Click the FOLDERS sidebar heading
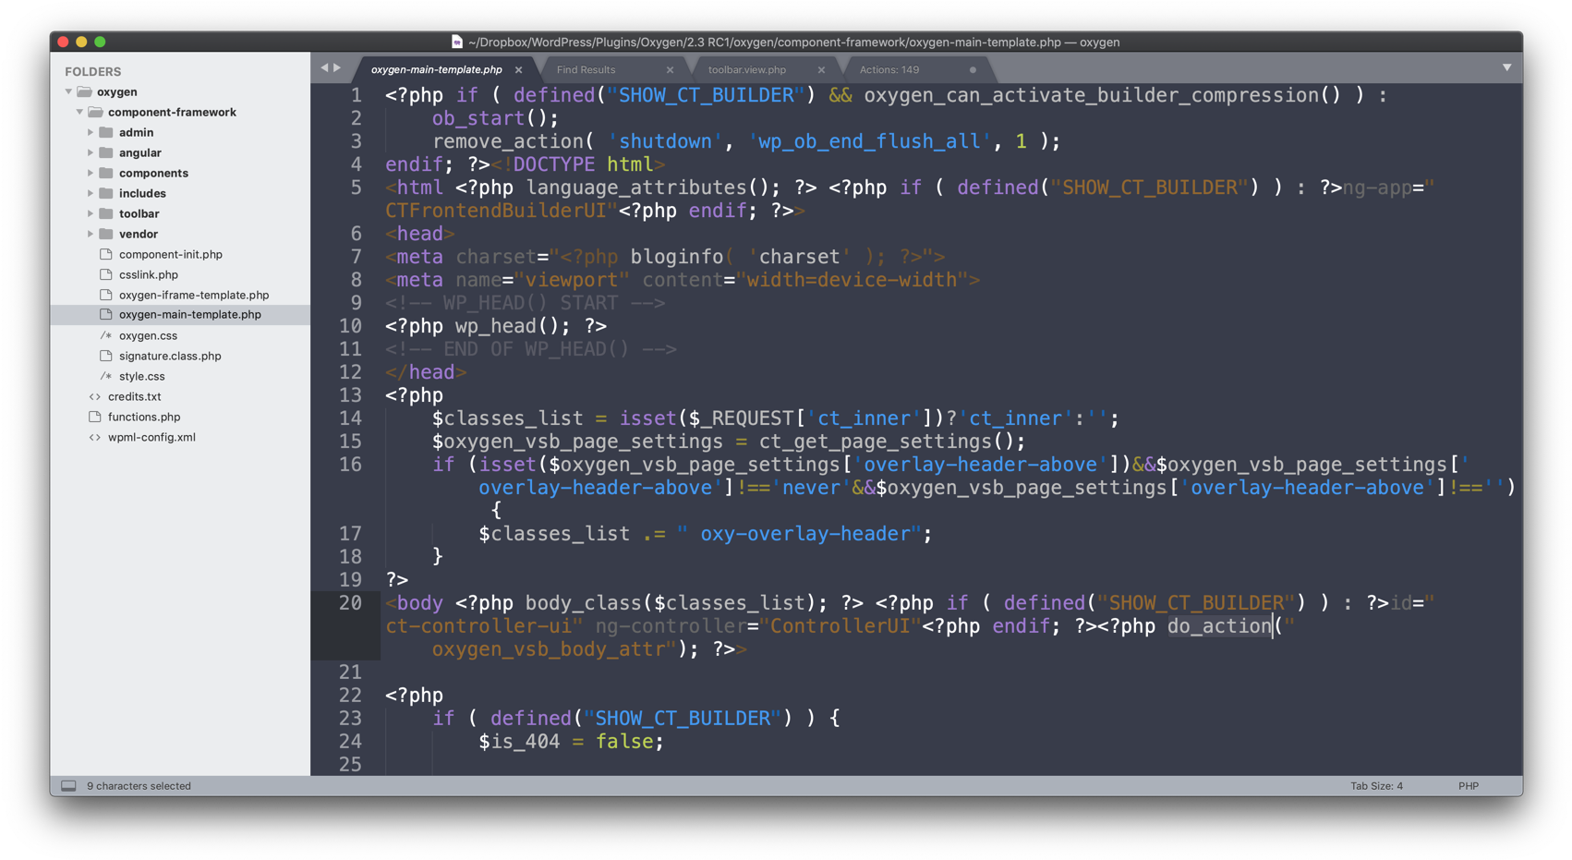Viewport: 1572px width, 860px height. [x=92, y=72]
